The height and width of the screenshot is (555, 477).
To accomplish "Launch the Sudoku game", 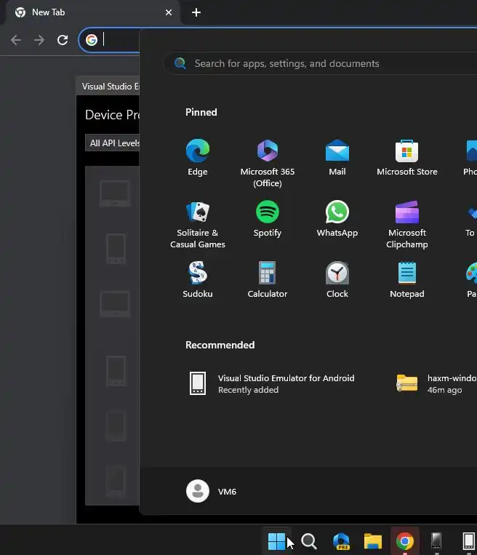I will (x=198, y=279).
